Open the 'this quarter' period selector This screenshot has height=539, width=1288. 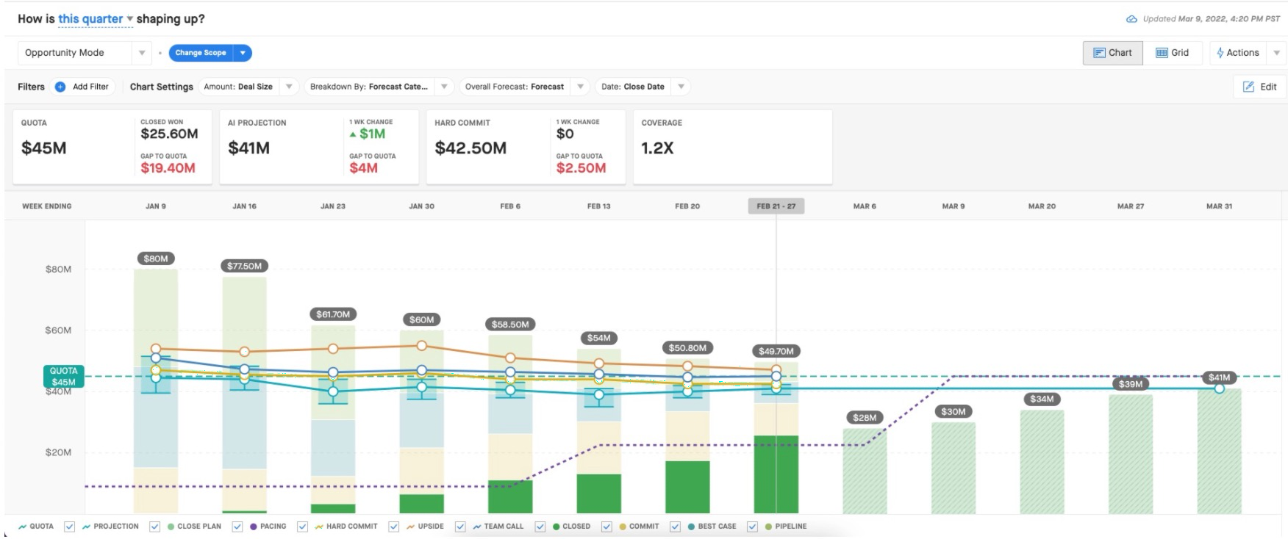point(96,19)
